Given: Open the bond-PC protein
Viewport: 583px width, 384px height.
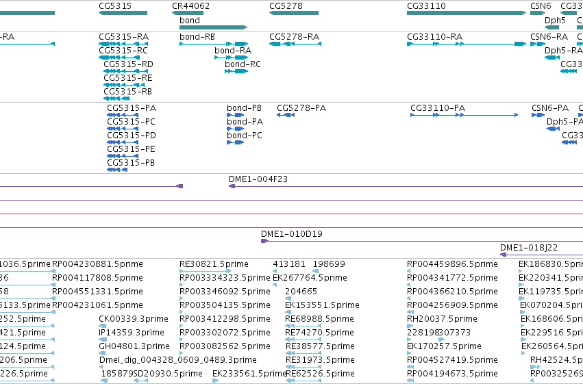Looking at the screenshot, I should [x=236, y=142].
